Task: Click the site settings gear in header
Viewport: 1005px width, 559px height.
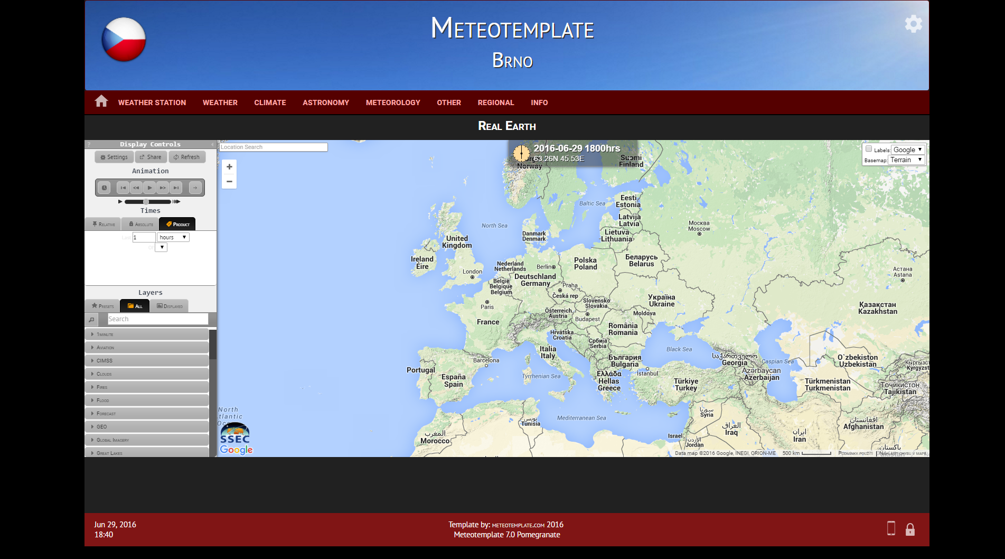Action: click(x=913, y=23)
